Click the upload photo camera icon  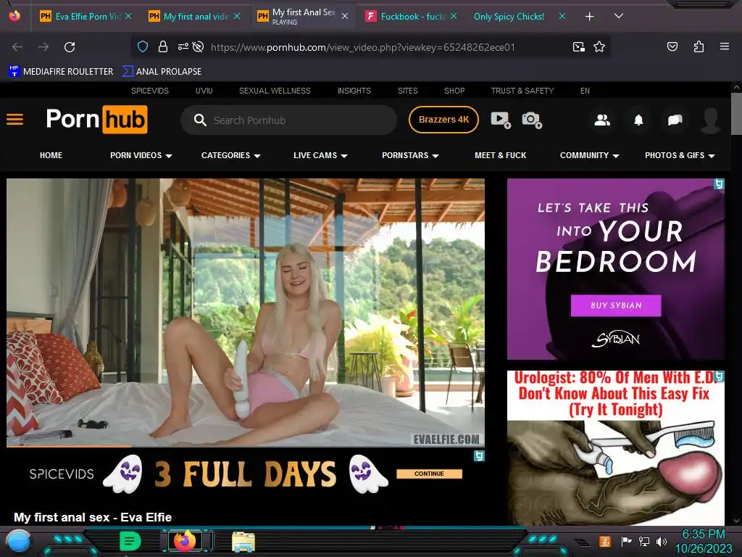532,120
